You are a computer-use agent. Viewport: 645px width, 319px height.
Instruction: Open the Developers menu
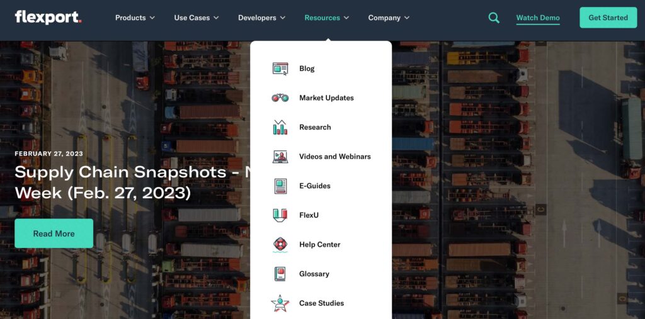tap(257, 18)
